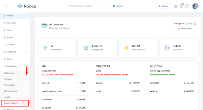Click the New clients icon
This screenshot has width=203, height=110.
[x=45, y=48]
